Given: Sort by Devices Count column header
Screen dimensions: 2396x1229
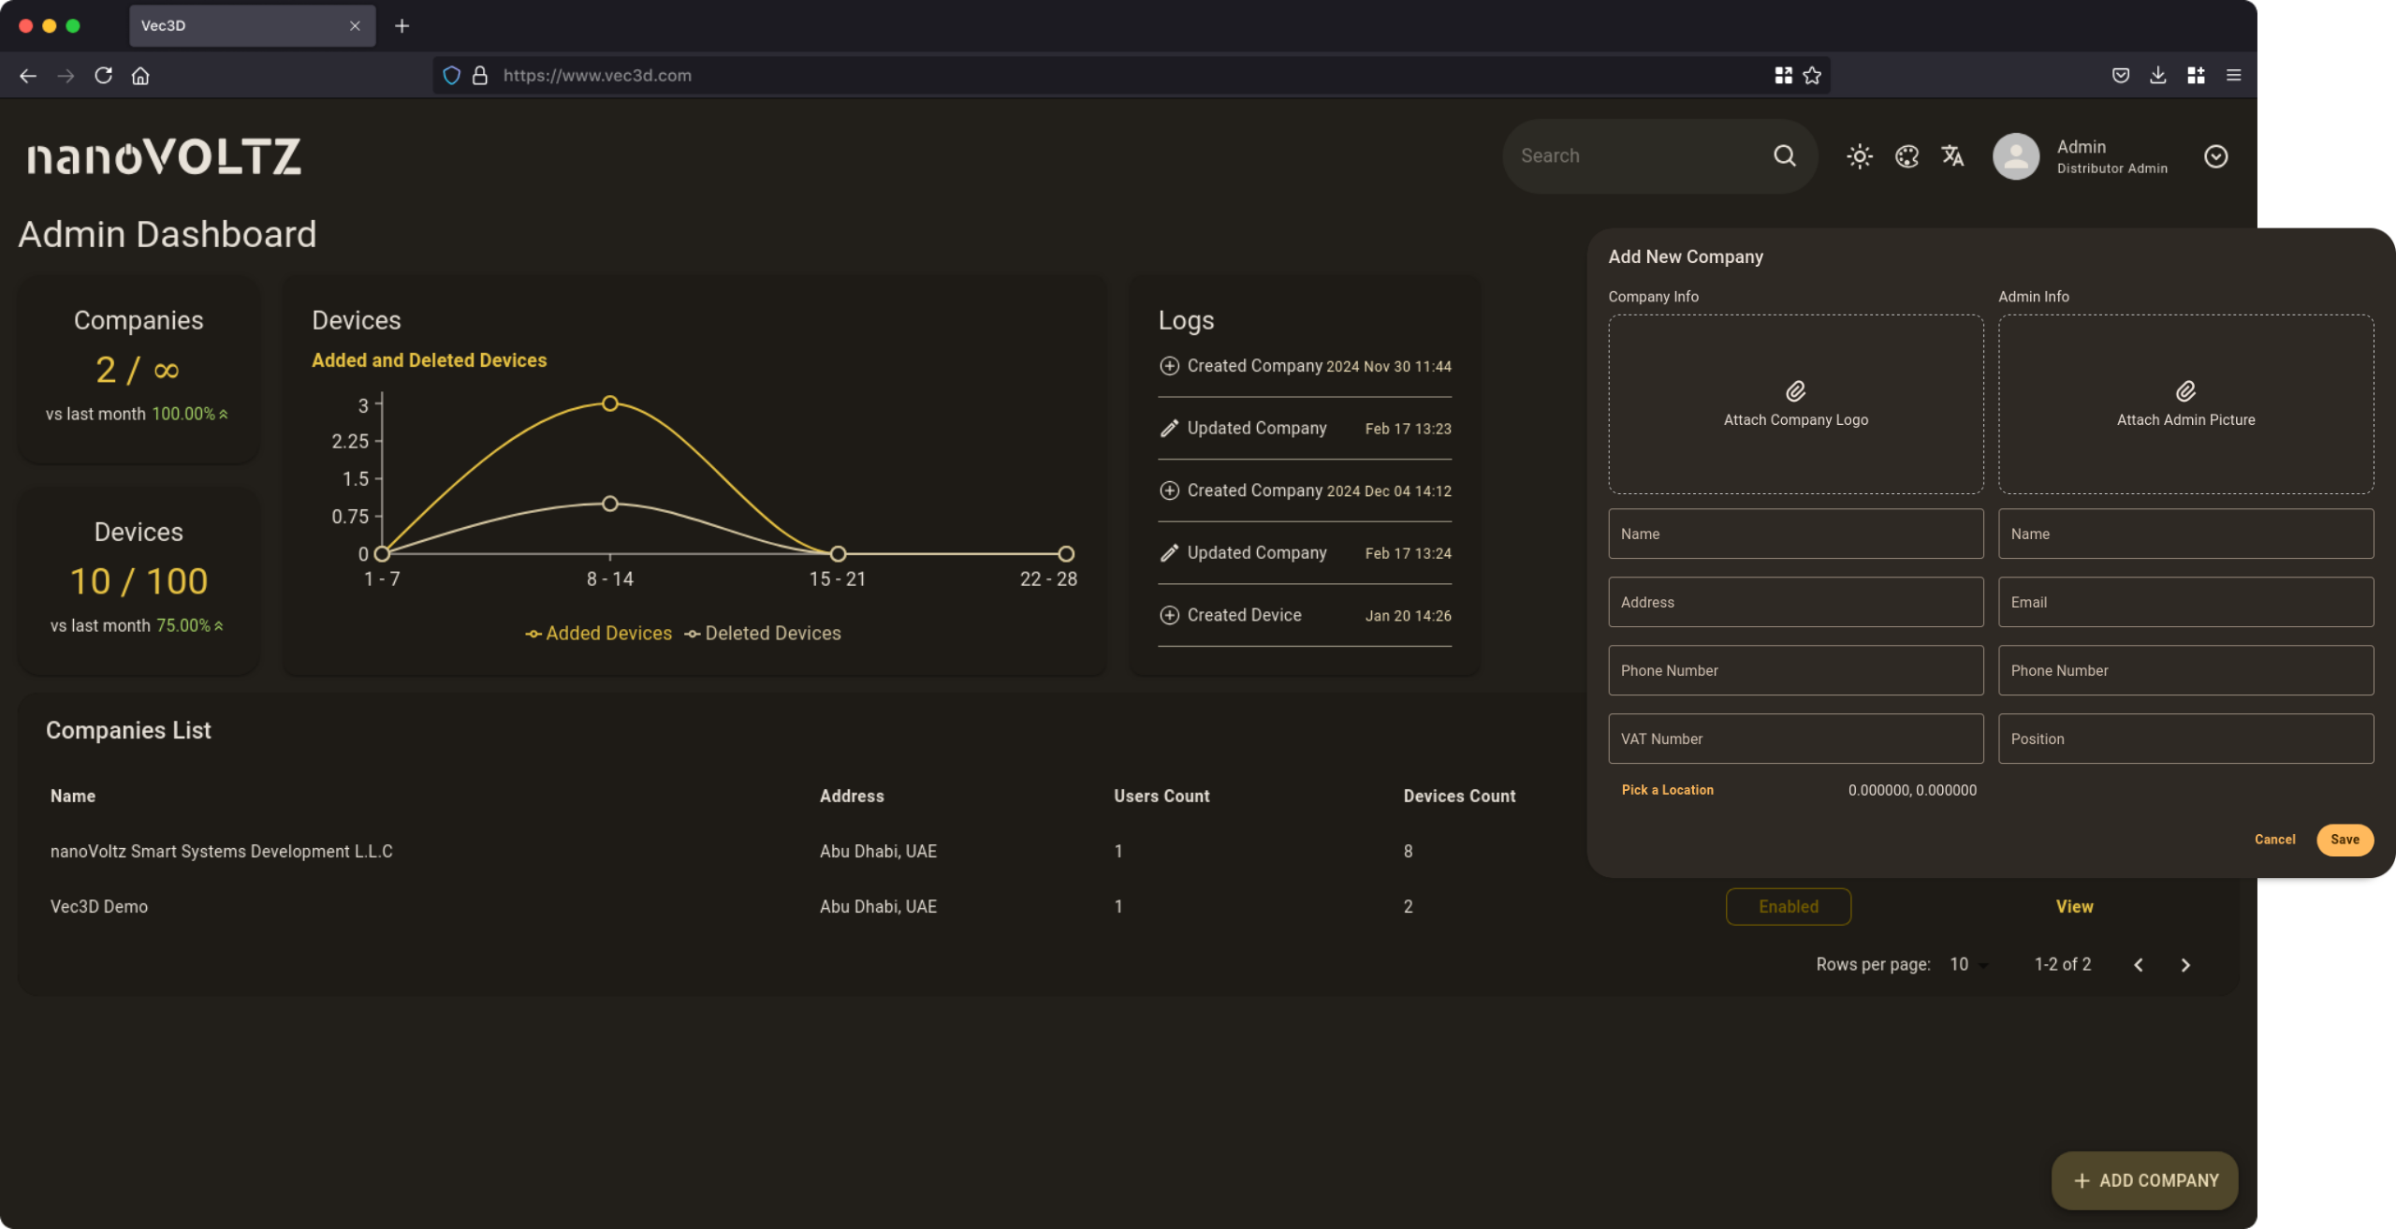Looking at the screenshot, I should [x=1459, y=796].
